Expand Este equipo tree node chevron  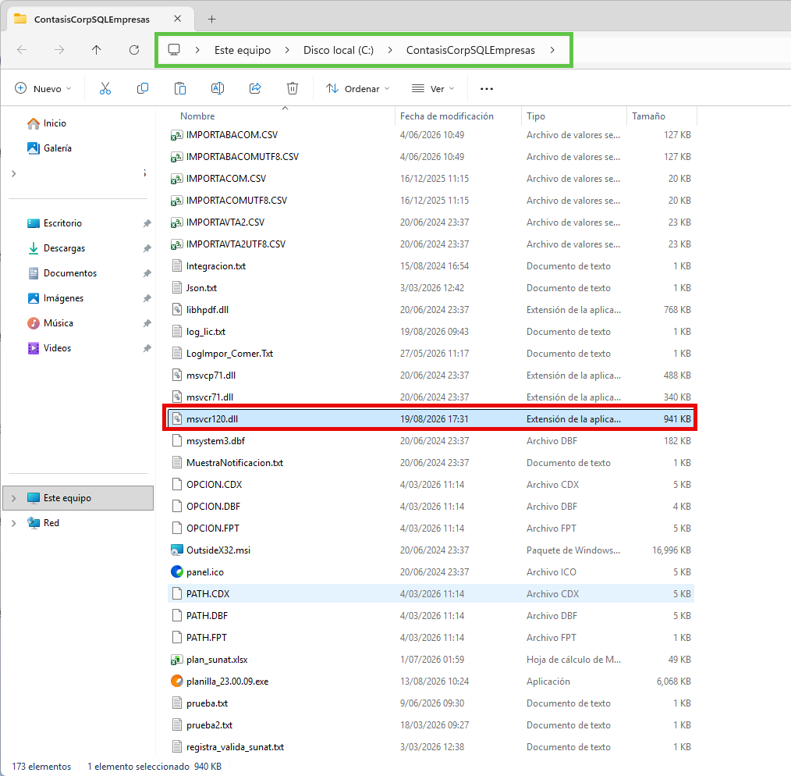pyautogui.click(x=13, y=498)
